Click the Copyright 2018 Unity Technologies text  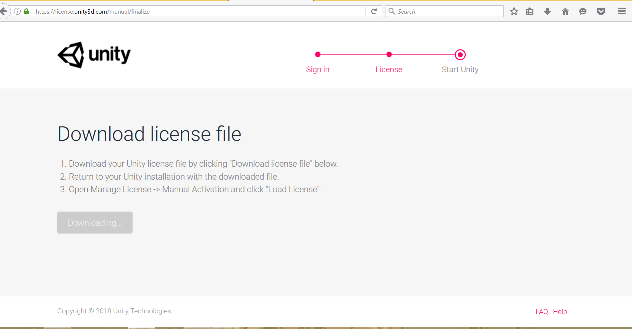pyautogui.click(x=114, y=311)
